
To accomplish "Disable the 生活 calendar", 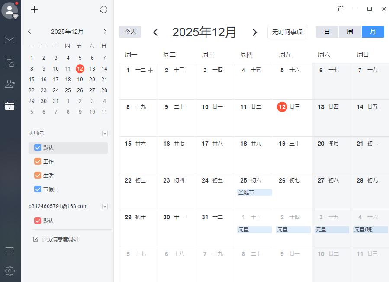I will [x=37, y=176].
